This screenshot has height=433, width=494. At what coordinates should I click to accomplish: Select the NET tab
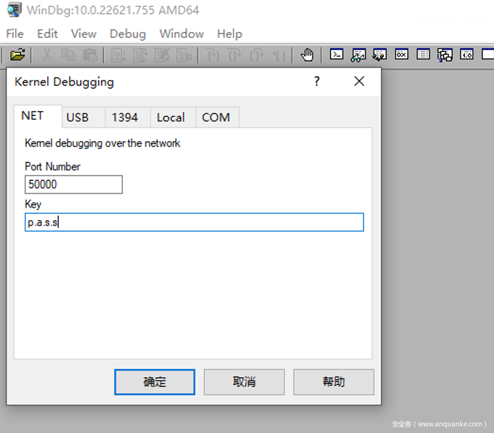[x=38, y=116]
